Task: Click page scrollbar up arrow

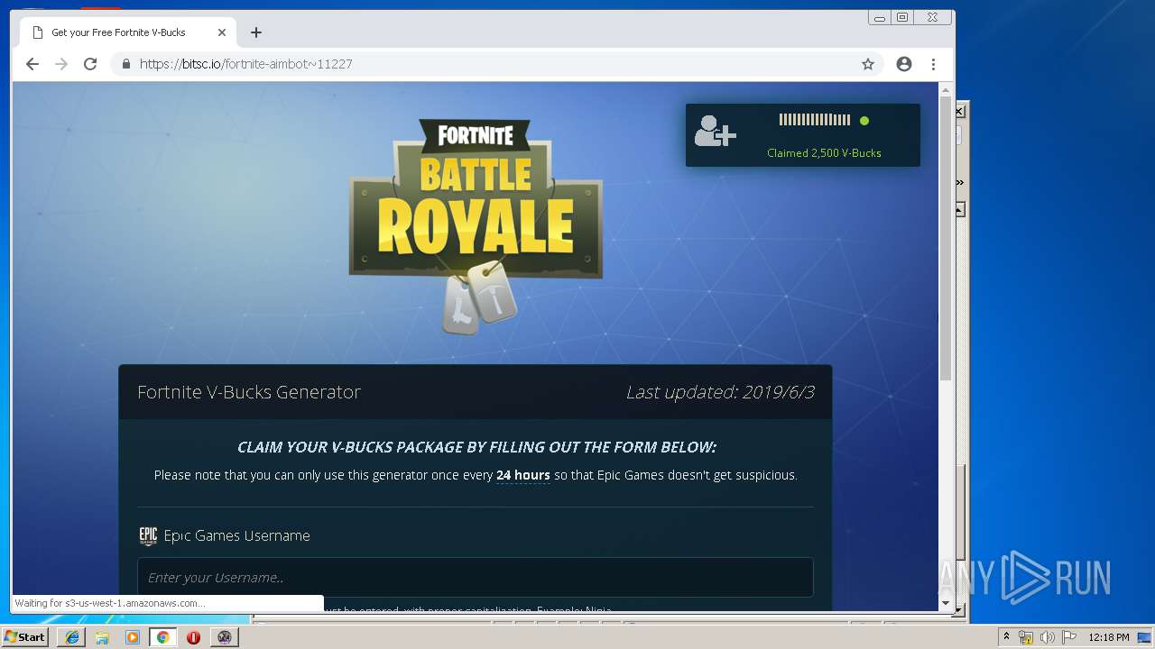Action: click(x=946, y=90)
